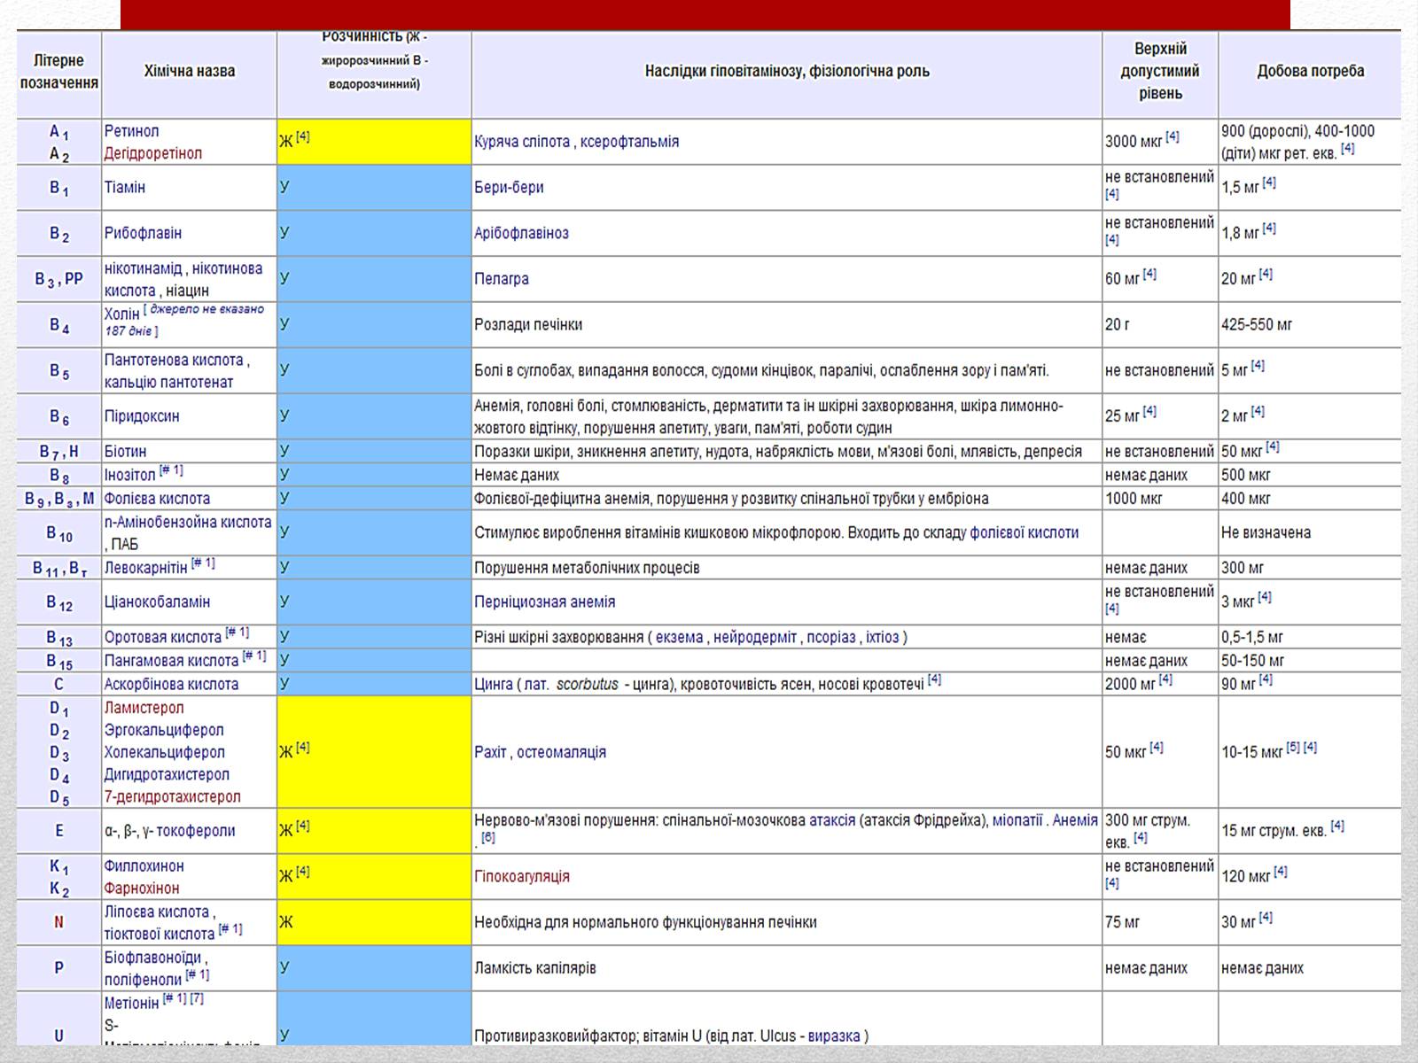This screenshot has width=1418, height=1063.
Task: Open the Холін link
Action: click(122, 314)
